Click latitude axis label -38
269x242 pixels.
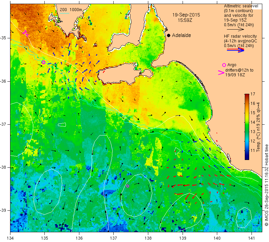[x=4, y=167]
